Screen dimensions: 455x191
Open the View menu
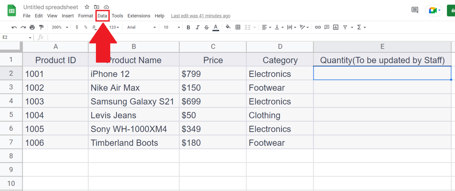52,16
